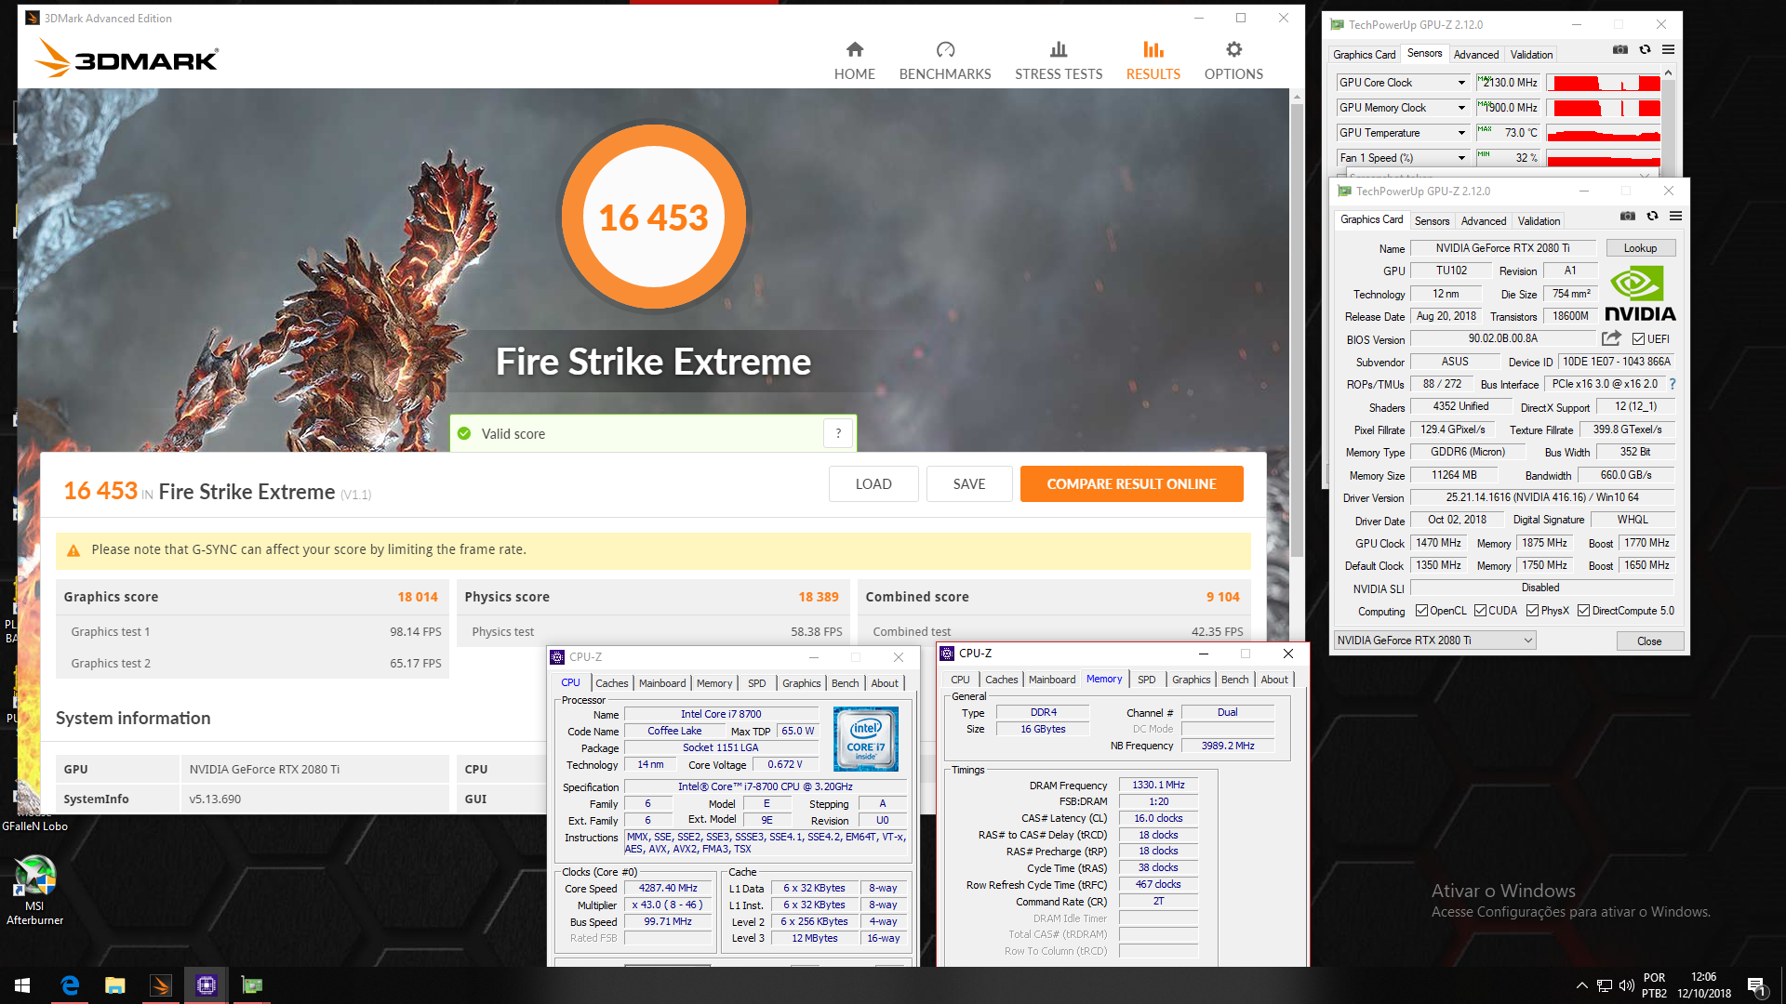
Task: Click the LOAD result button
Action: click(x=873, y=484)
